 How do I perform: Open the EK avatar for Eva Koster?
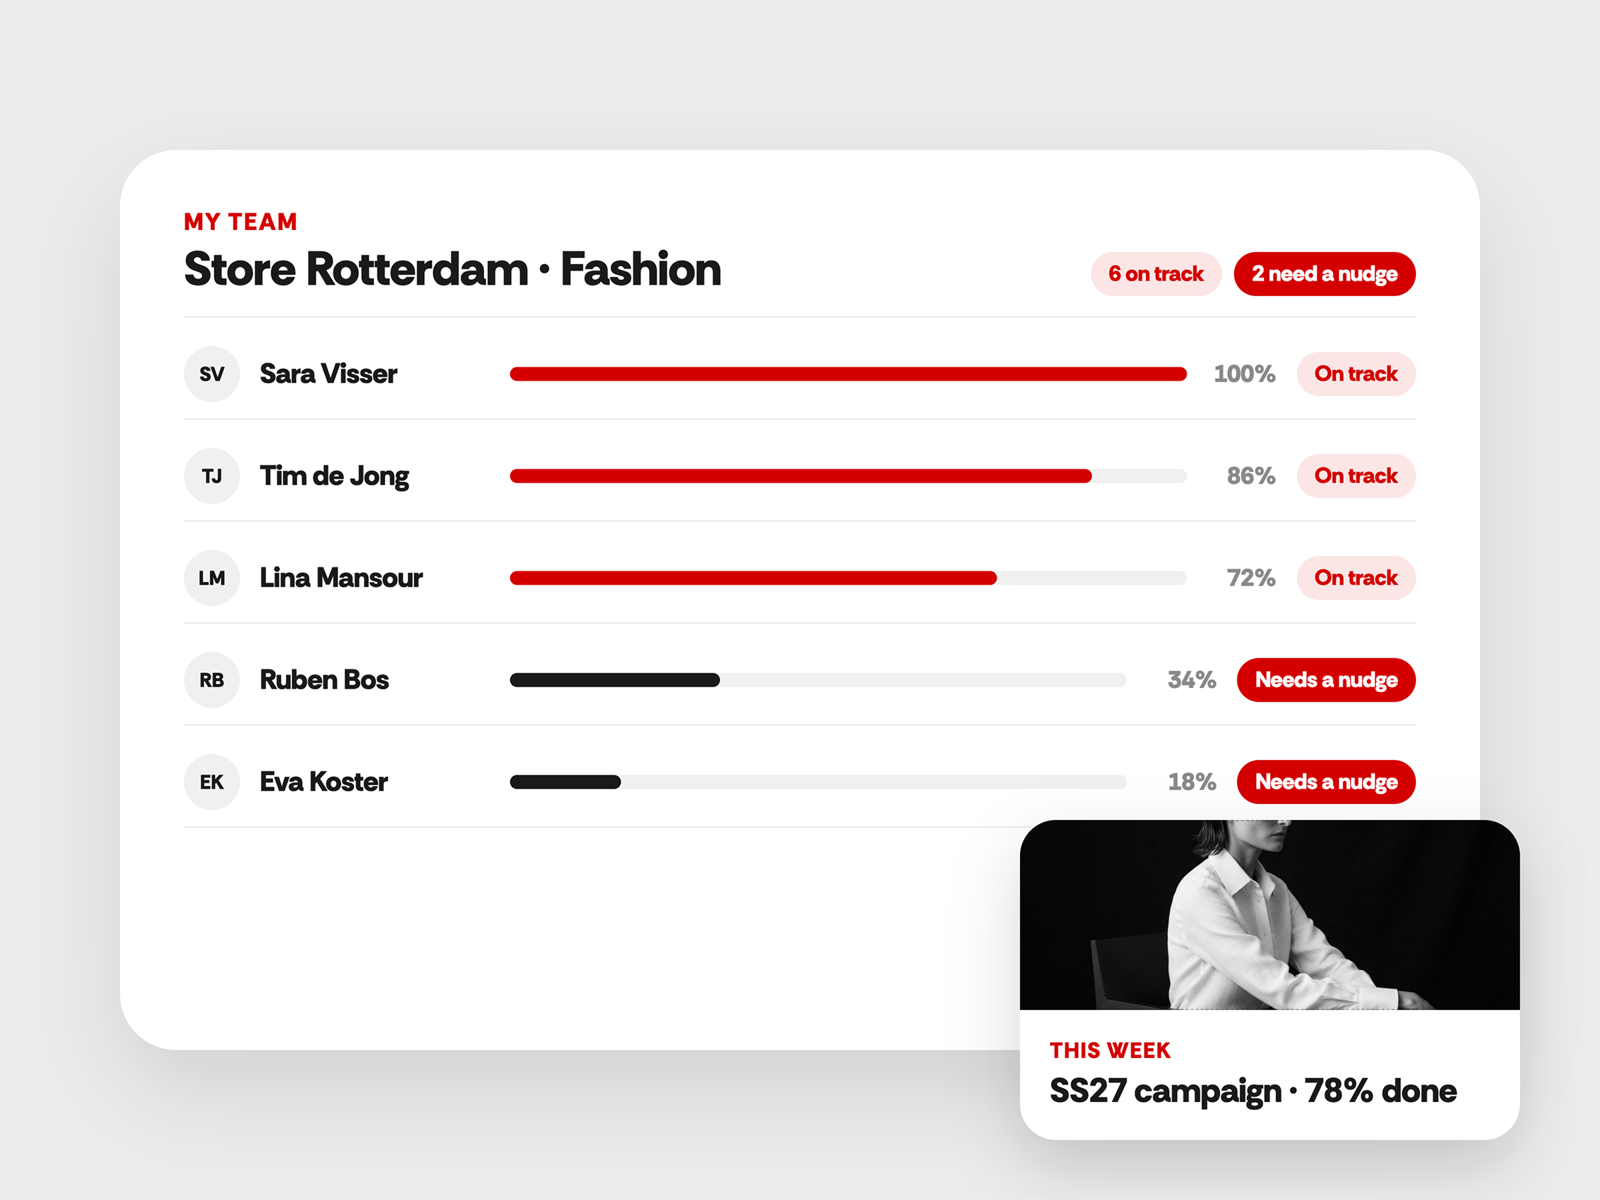click(x=212, y=782)
